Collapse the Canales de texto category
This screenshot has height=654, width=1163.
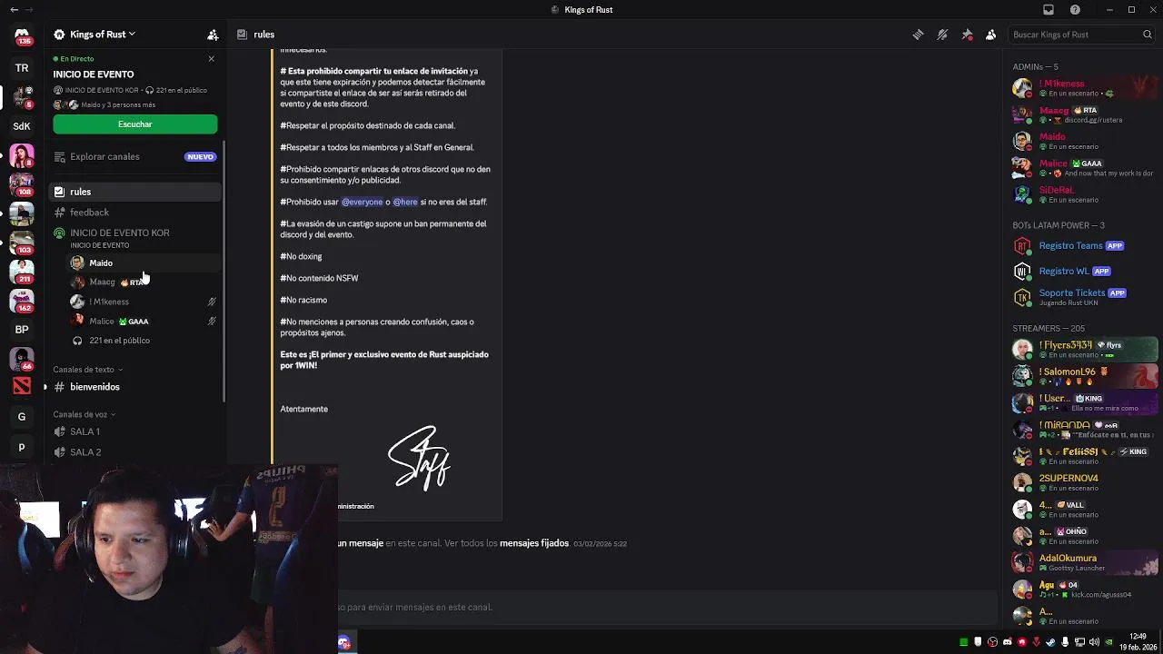(x=87, y=370)
